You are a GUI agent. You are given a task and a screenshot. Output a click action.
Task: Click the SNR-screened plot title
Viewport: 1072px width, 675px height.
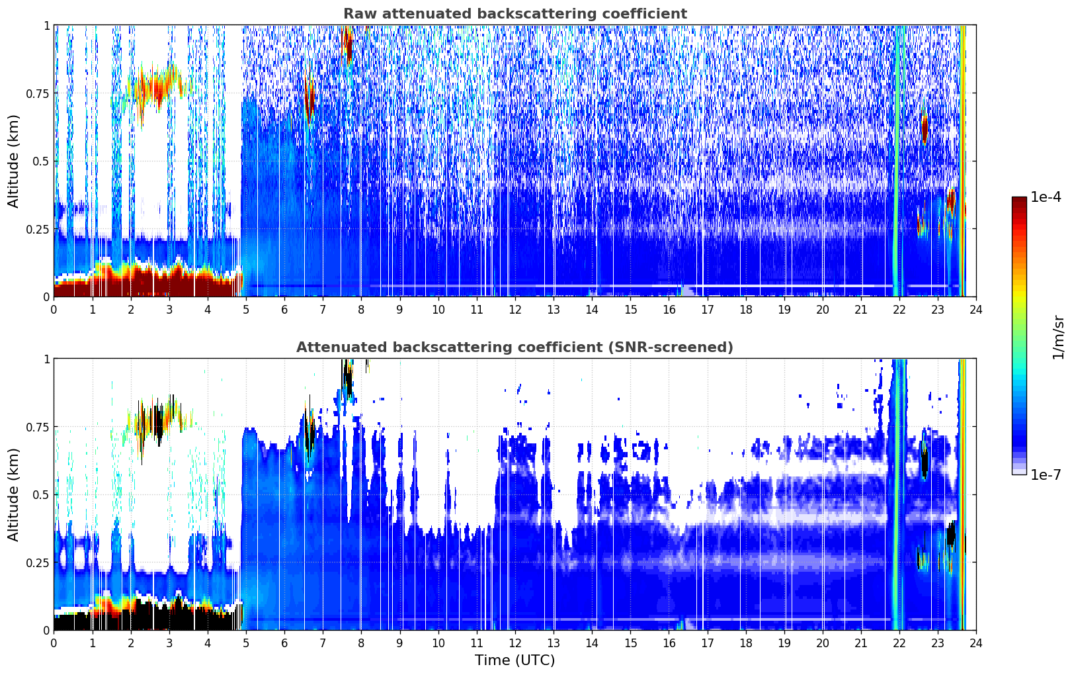(515, 347)
